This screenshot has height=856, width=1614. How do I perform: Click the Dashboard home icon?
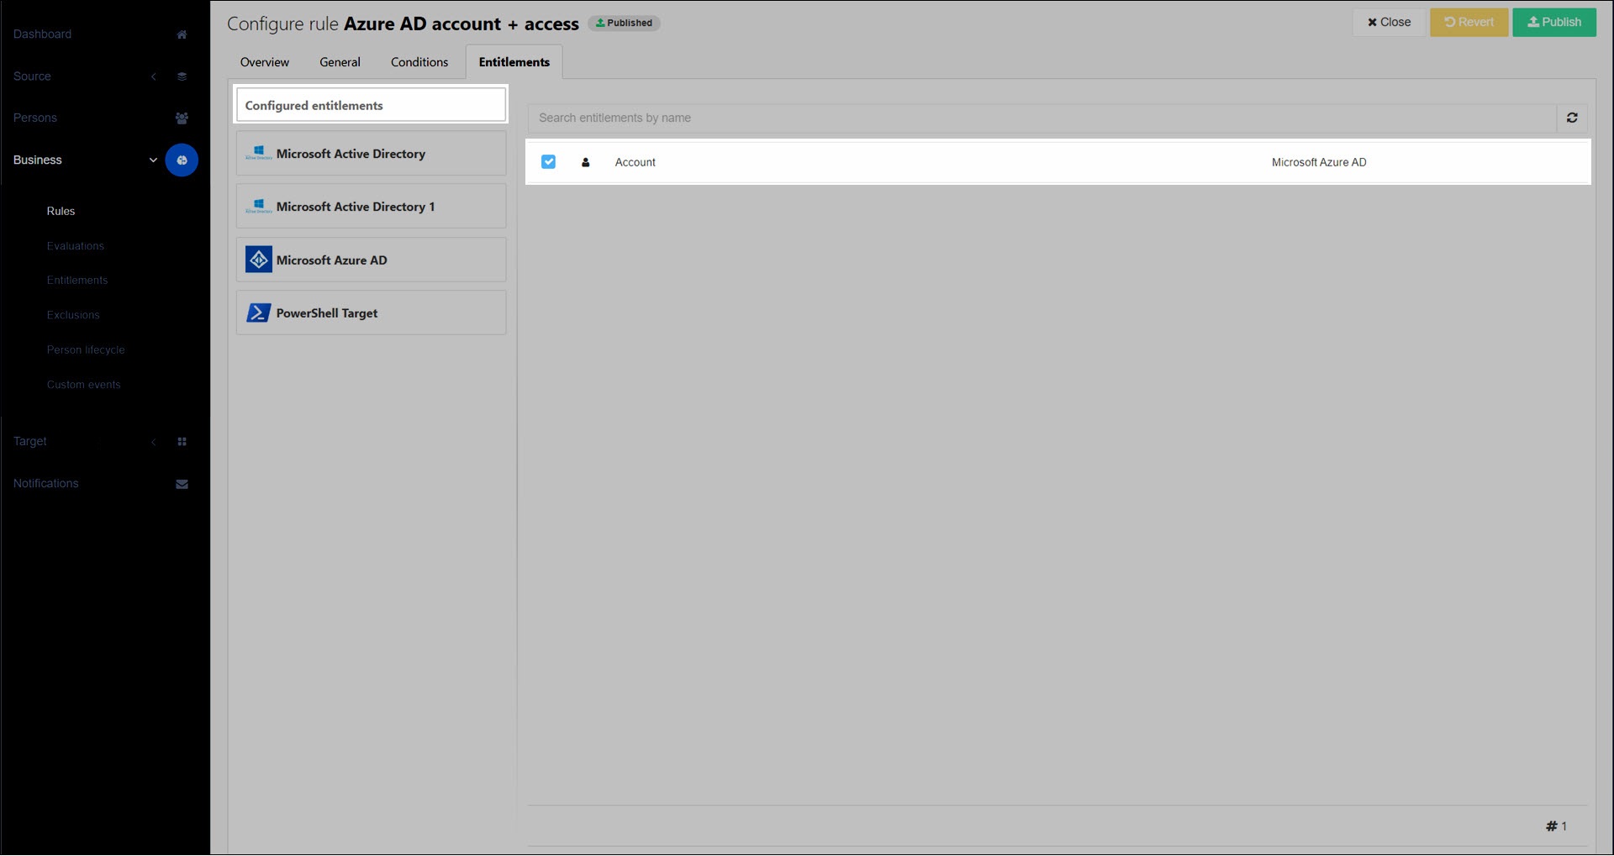pos(182,34)
